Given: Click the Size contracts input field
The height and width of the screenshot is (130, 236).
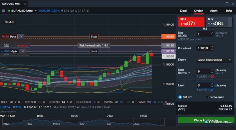Looking at the screenshot, I should (x=203, y=34).
